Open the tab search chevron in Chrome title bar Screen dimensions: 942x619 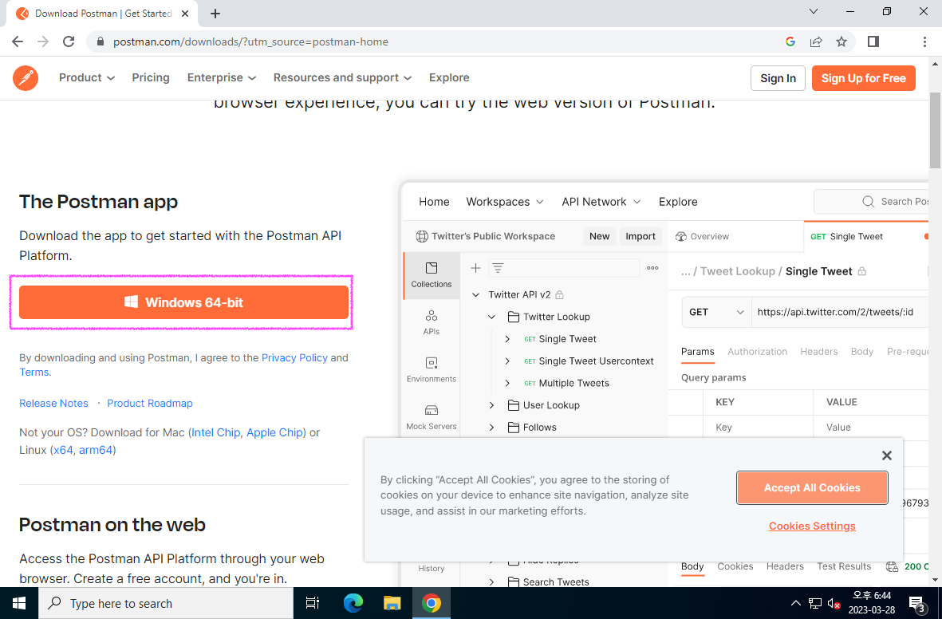[x=814, y=11]
